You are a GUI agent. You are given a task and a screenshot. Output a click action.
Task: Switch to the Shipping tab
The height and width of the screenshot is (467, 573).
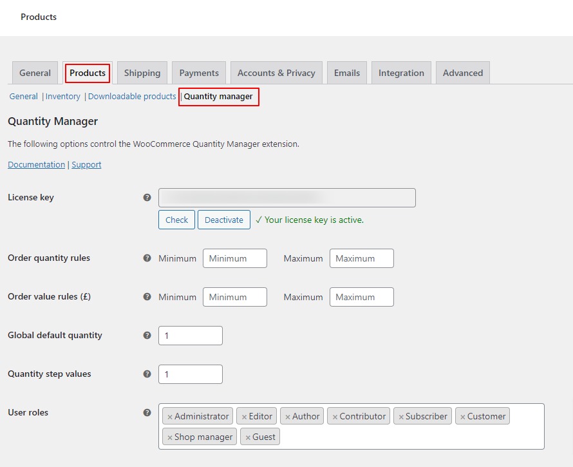click(142, 73)
